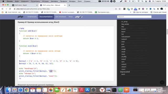Focus the php.net Search field
168x94 pixels.
[x=134, y=17]
